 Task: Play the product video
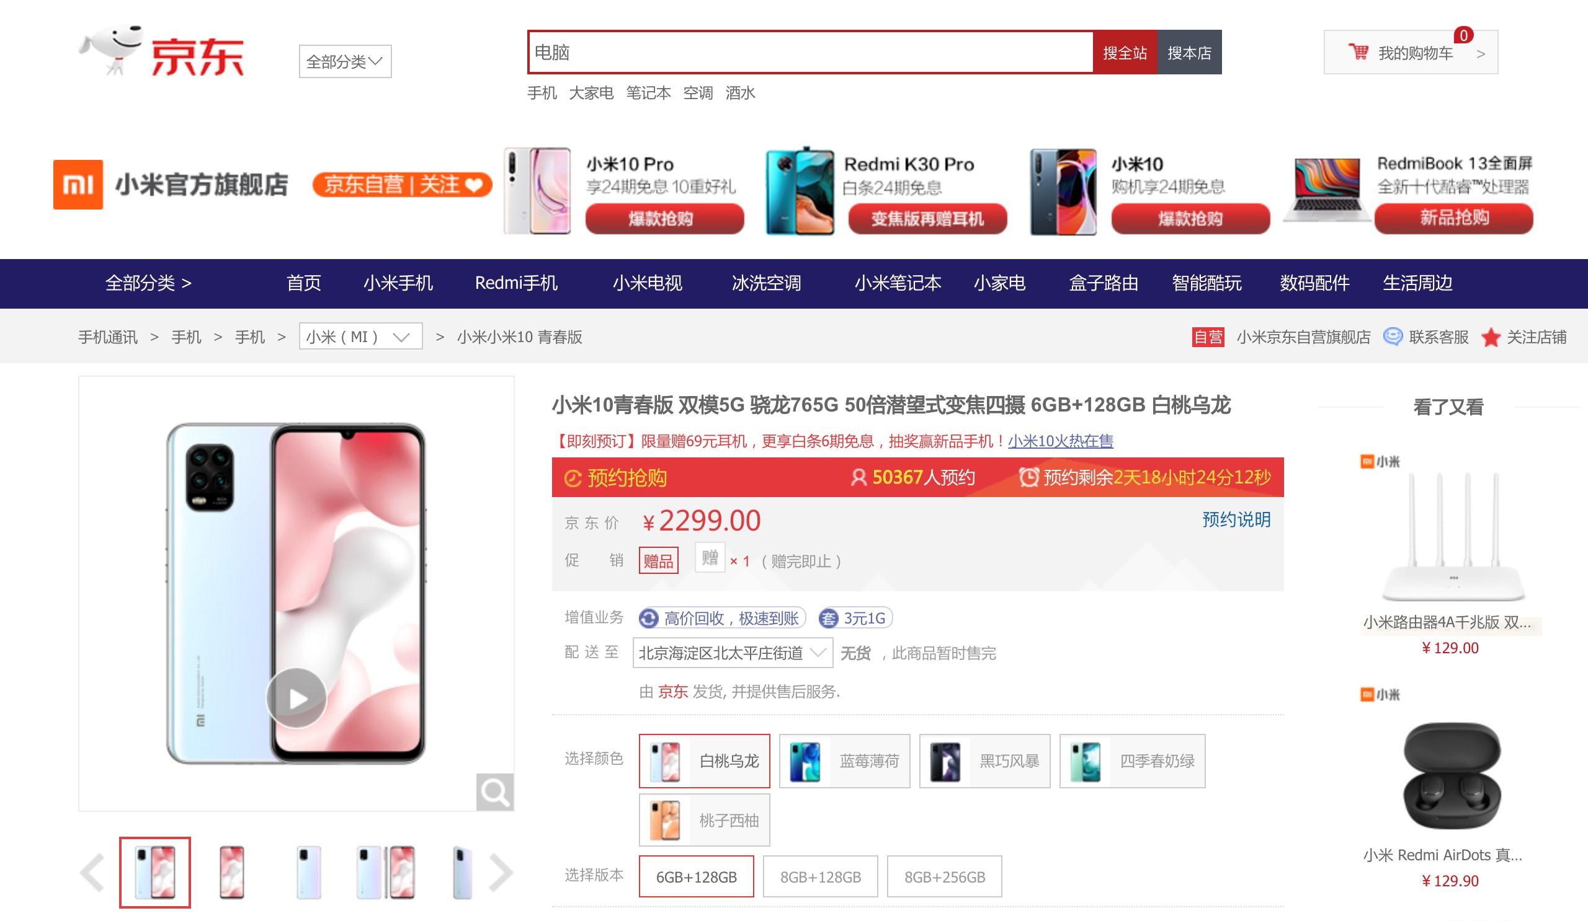(x=296, y=697)
